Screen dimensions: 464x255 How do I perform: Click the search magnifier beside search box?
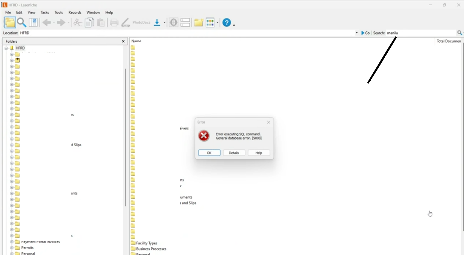point(459,33)
